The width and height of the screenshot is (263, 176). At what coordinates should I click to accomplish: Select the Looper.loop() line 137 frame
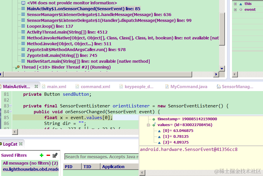coord(50,26)
